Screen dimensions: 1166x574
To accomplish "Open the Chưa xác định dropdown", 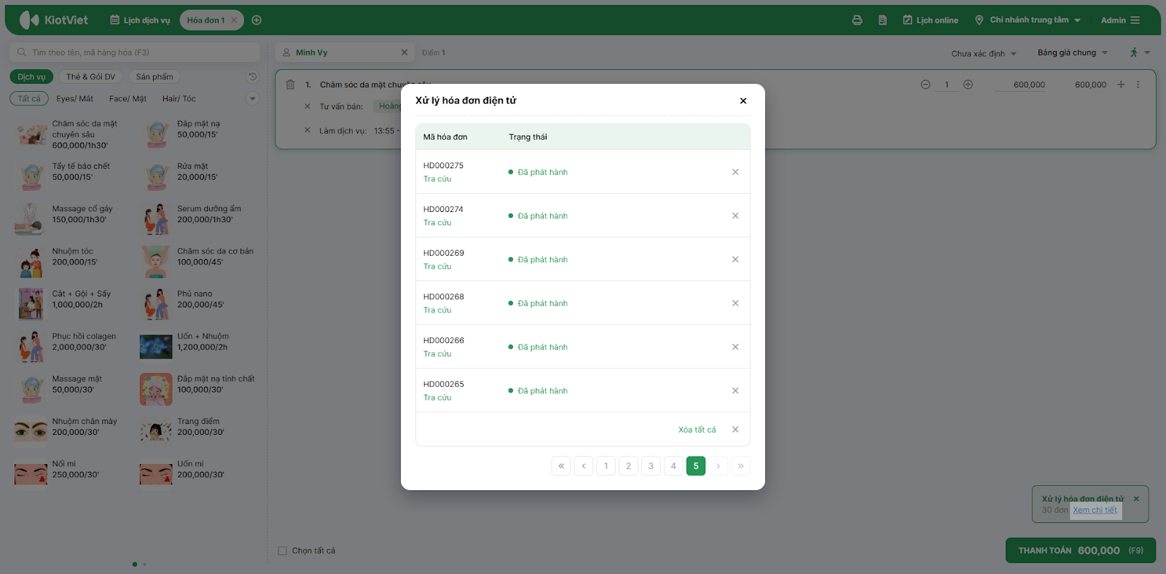I will (x=983, y=53).
